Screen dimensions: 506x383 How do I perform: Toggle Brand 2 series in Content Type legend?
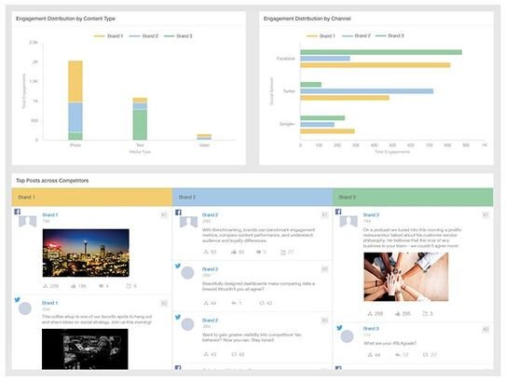click(x=144, y=35)
